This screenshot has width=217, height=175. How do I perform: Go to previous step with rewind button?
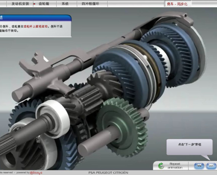coord(199,166)
